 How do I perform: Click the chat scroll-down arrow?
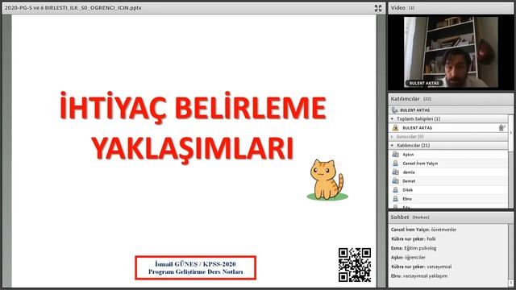pos(510,283)
